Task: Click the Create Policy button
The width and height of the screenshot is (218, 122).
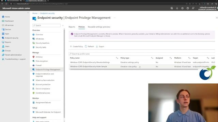Action: click(x=76, y=46)
